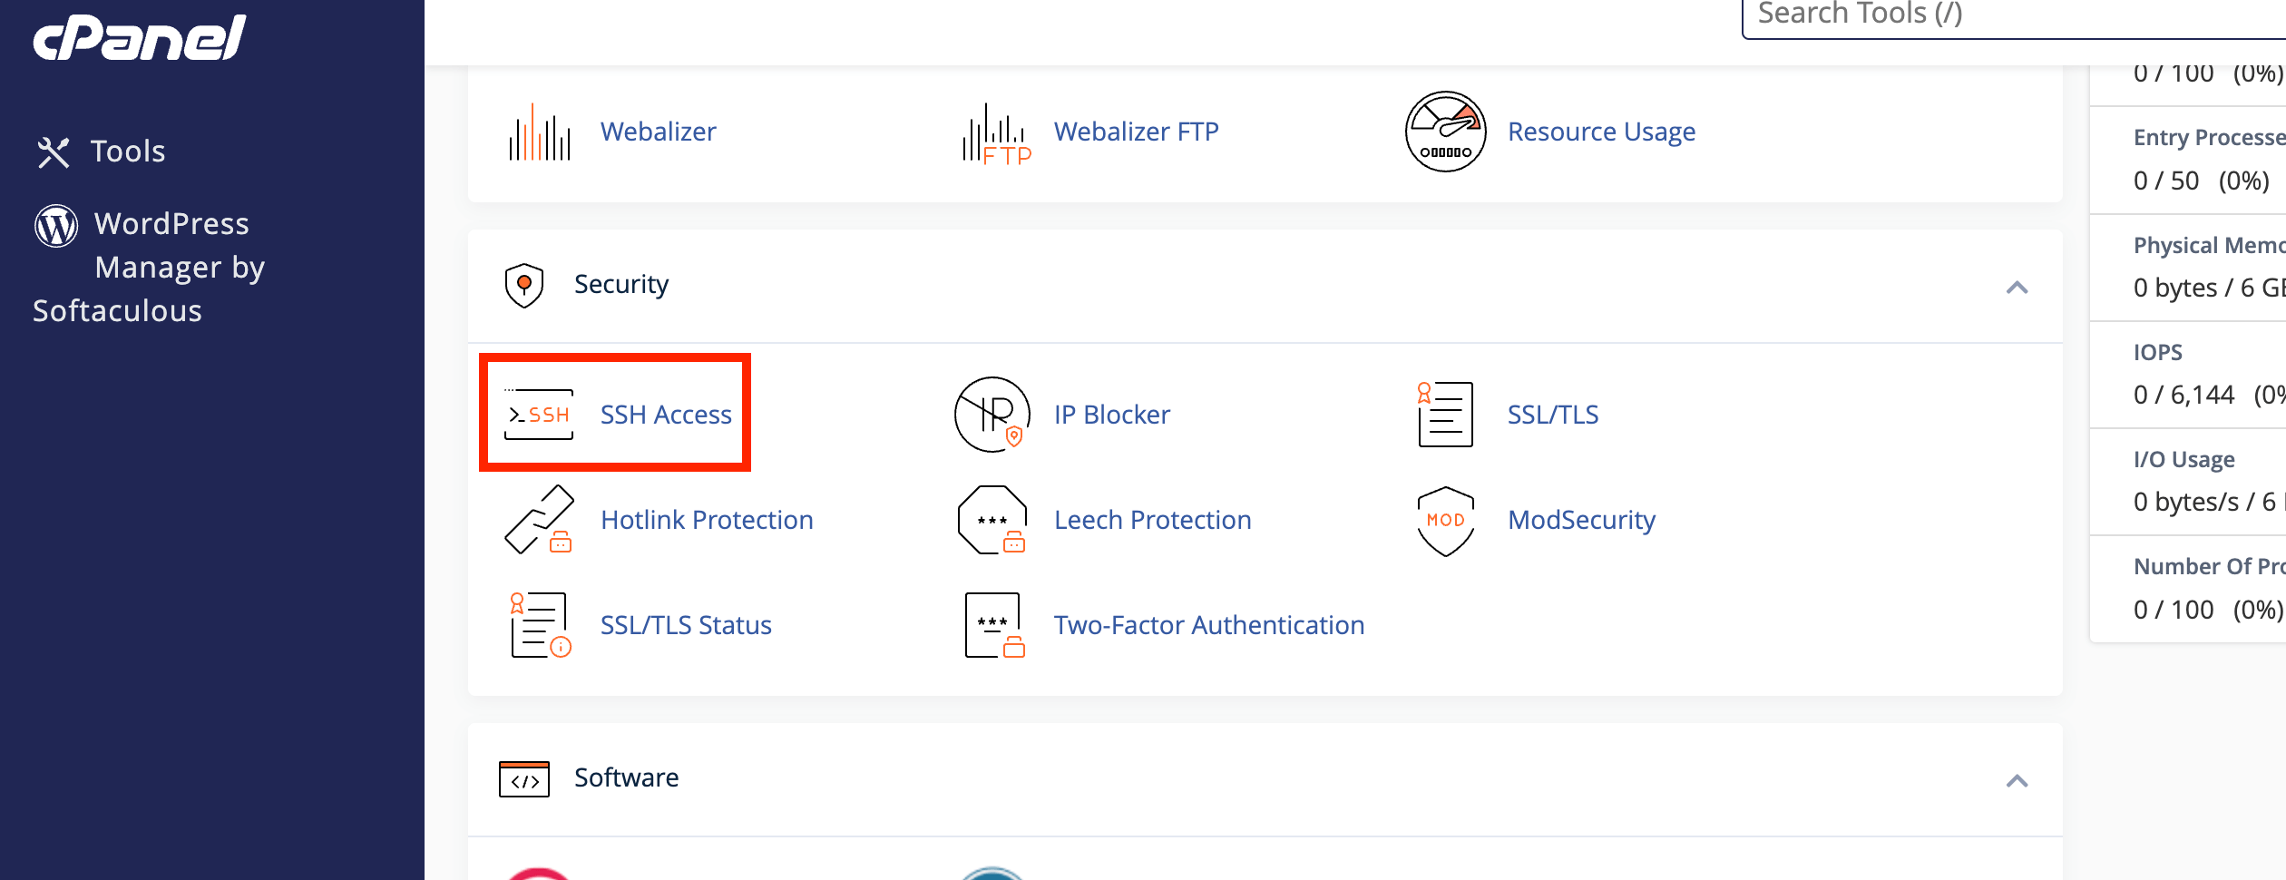Image resolution: width=2286 pixels, height=880 pixels.
Task: Open the ModSecurity link
Action: (x=1582, y=520)
